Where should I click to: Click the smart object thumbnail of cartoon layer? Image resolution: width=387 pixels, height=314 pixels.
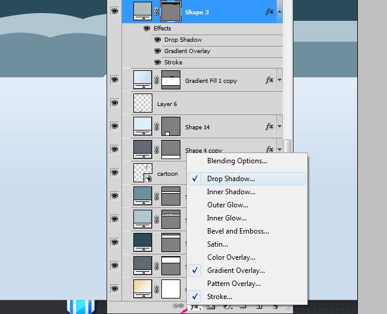click(143, 173)
